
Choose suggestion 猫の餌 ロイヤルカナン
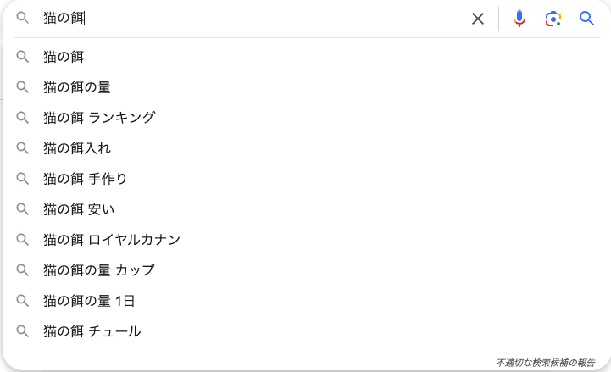pos(112,240)
